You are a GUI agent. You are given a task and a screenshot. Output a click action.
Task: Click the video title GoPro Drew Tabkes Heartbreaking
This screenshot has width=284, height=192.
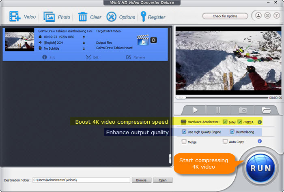pyautogui.click(x=65, y=31)
